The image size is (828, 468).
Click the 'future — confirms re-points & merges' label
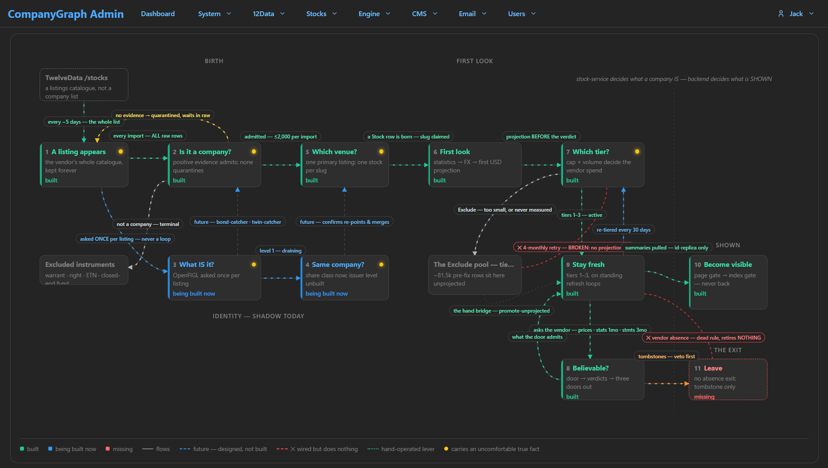pyautogui.click(x=345, y=222)
